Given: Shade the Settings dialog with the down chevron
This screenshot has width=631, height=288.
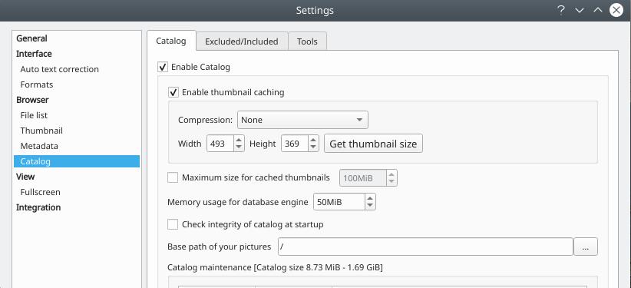Looking at the screenshot, I should click(580, 11).
